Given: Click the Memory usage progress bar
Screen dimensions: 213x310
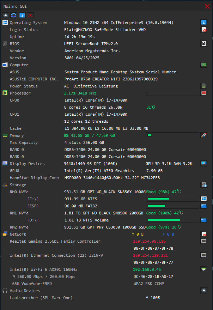Looking at the screenshot, I should coord(172,135).
